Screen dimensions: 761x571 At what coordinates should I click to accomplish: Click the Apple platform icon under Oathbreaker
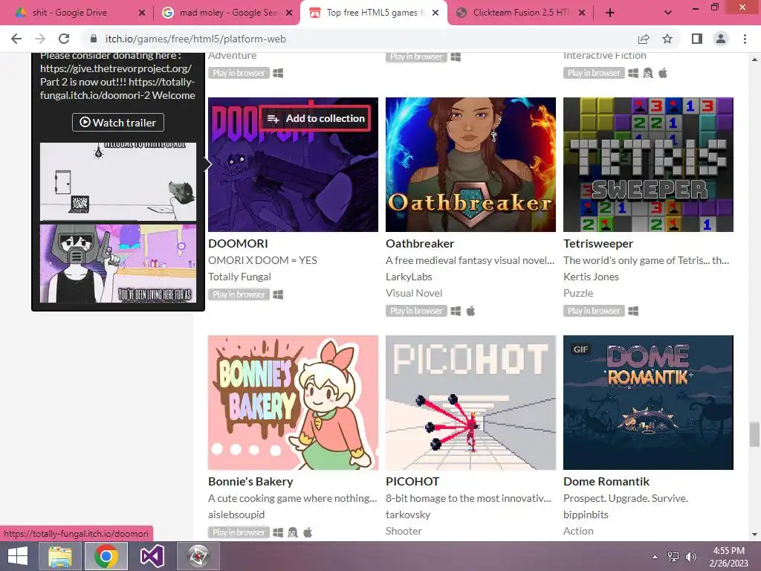pyautogui.click(x=470, y=311)
